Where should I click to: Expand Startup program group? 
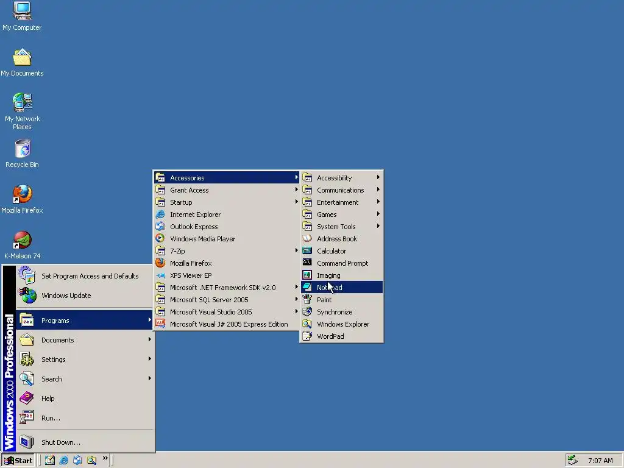[x=227, y=202]
